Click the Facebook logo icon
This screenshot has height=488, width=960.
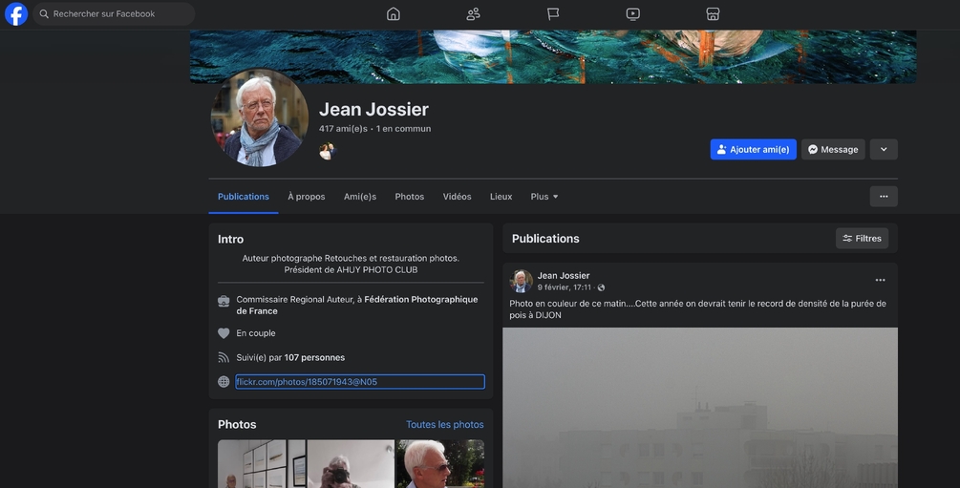click(16, 14)
